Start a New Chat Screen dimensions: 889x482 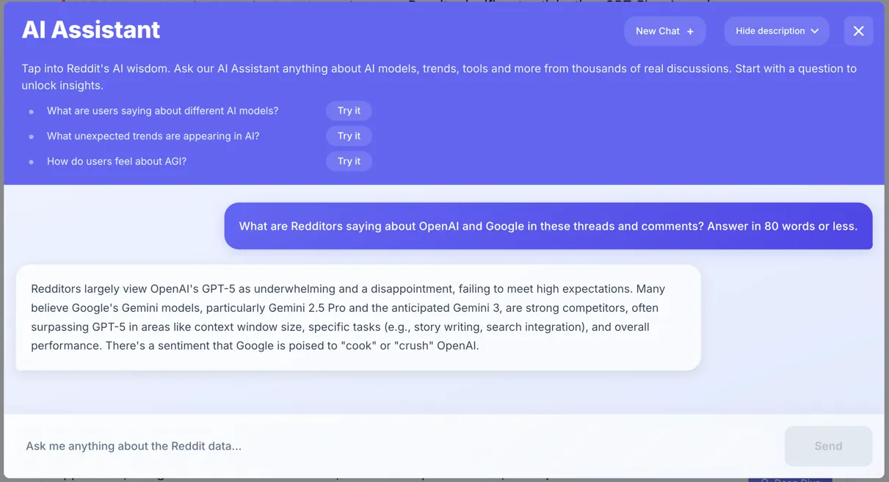664,31
